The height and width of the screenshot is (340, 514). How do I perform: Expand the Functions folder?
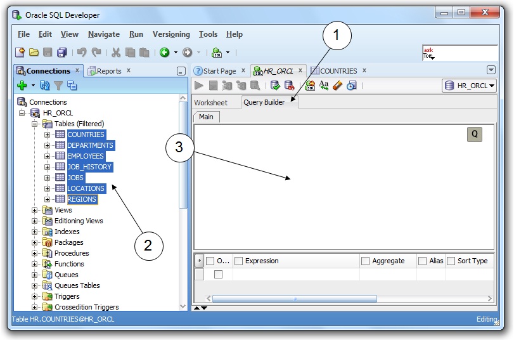[34, 264]
